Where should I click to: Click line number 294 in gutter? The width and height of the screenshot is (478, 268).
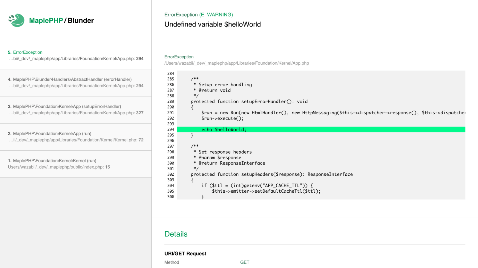pos(171,130)
